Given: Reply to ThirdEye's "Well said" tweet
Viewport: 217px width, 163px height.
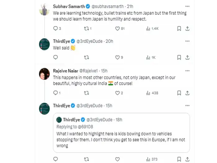Looking at the screenshot, I should coord(55,57).
